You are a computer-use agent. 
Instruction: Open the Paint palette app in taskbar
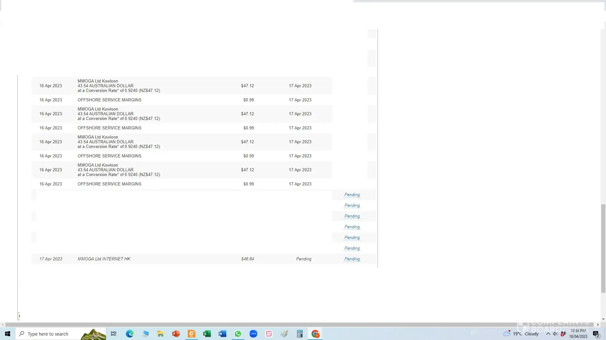284,334
